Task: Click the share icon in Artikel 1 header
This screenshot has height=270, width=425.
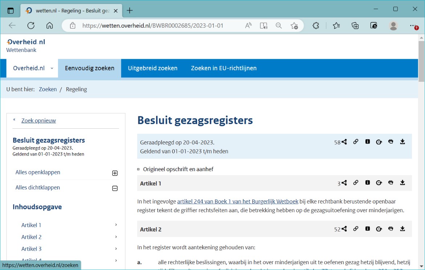Action: [344, 183]
